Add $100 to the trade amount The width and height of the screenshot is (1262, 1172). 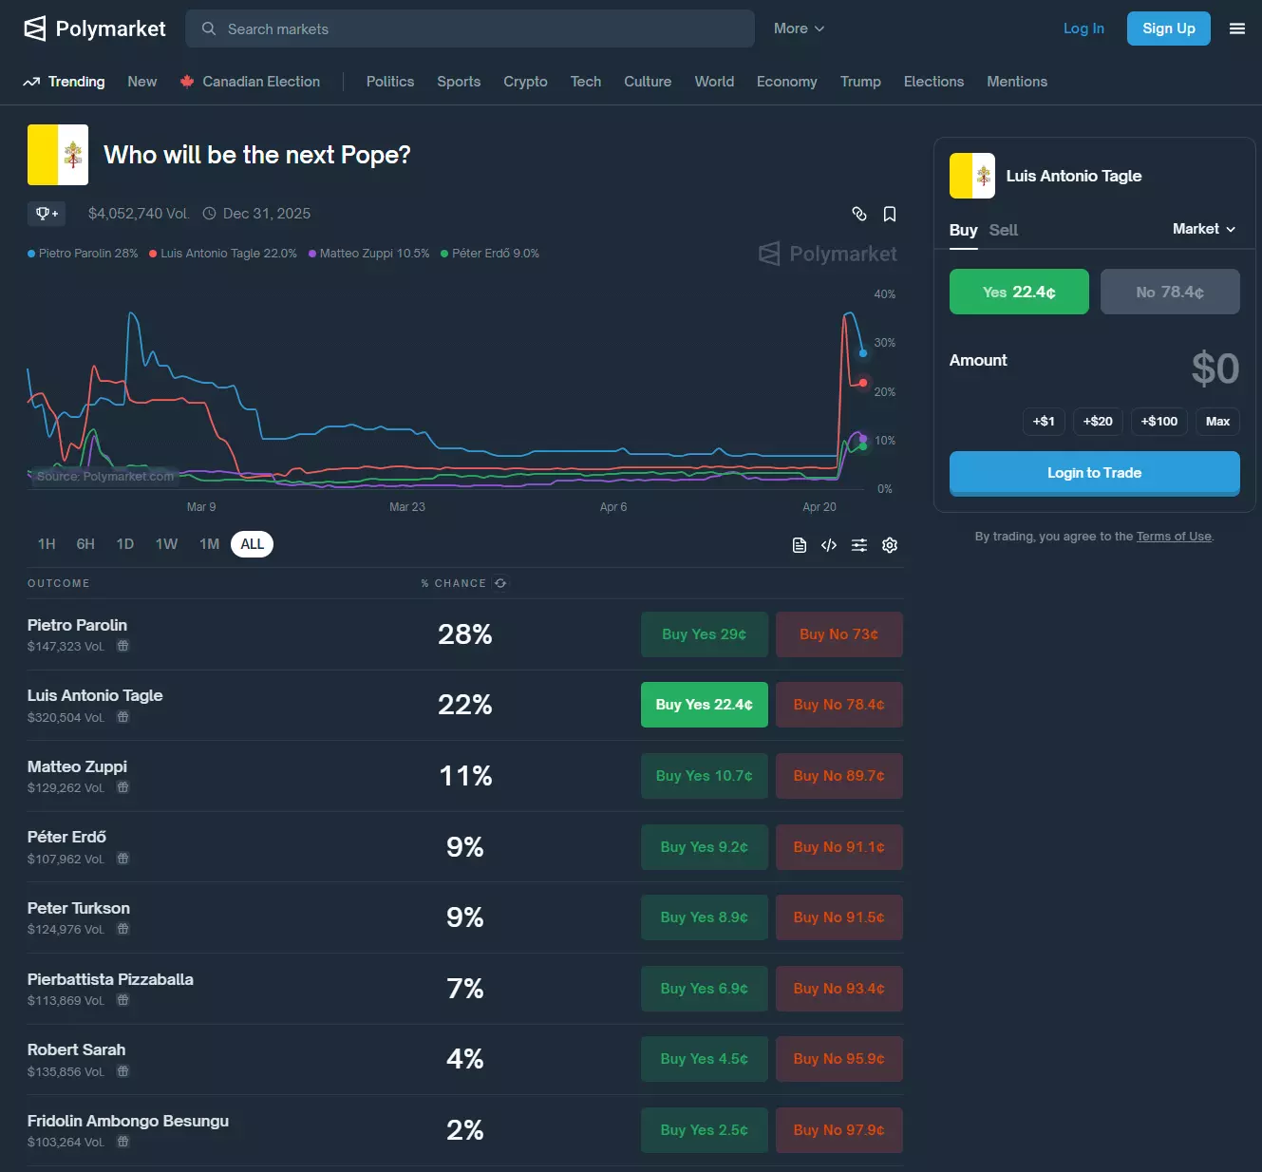1159,422
